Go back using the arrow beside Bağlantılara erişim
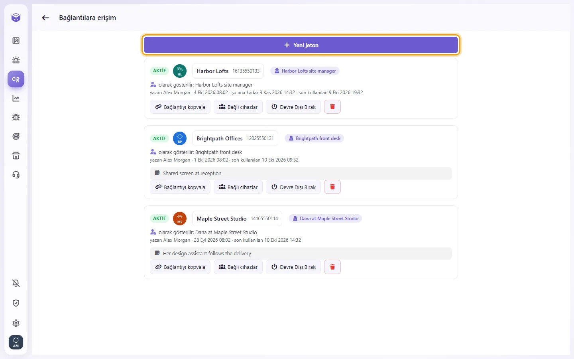 click(x=45, y=18)
